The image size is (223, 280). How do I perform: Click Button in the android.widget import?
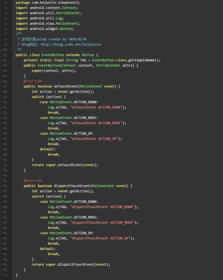point(67,29)
